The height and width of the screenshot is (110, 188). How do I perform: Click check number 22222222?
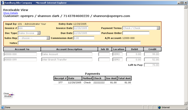pyautogui.click(x=99, y=82)
